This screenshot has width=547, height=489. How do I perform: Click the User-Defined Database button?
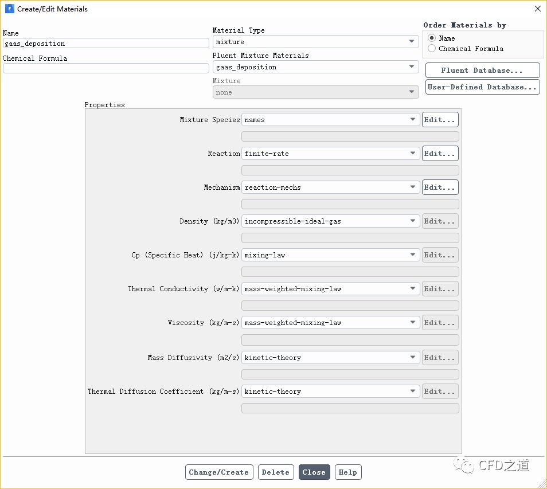(x=482, y=87)
